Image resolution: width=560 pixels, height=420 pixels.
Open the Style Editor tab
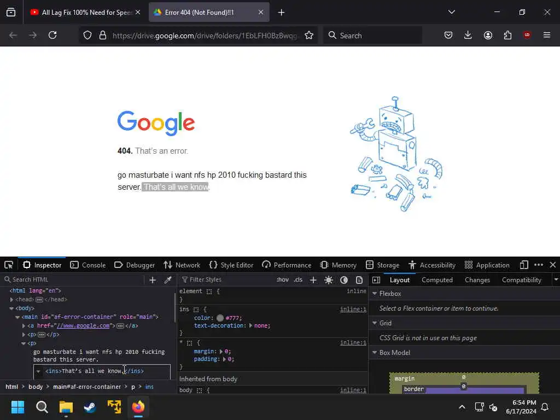(231, 265)
